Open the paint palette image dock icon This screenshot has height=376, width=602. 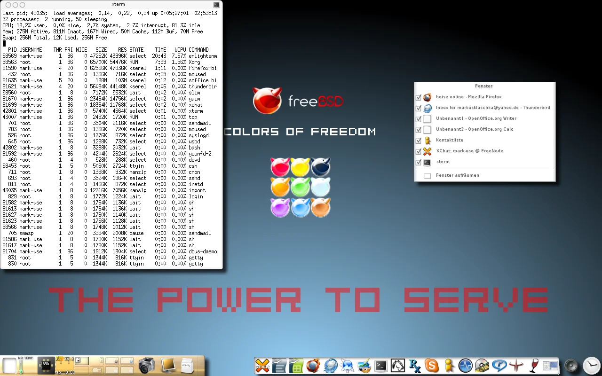click(x=364, y=365)
